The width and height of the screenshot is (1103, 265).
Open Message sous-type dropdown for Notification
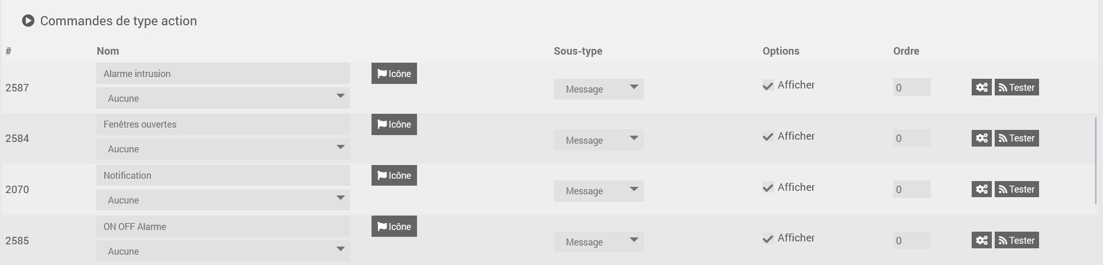pyautogui.click(x=598, y=191)
